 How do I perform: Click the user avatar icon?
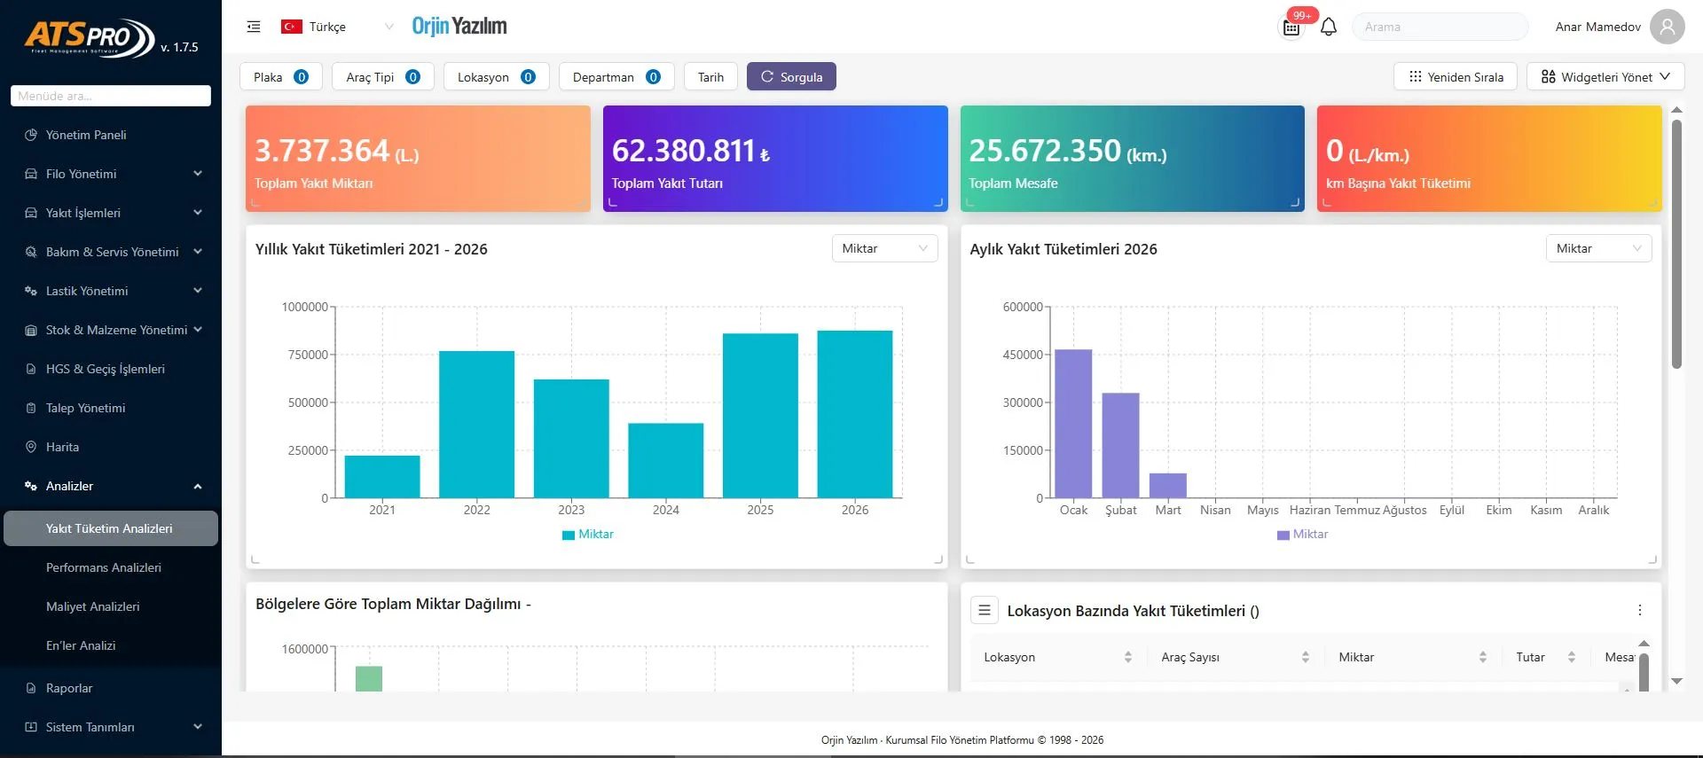[1667, 27]
